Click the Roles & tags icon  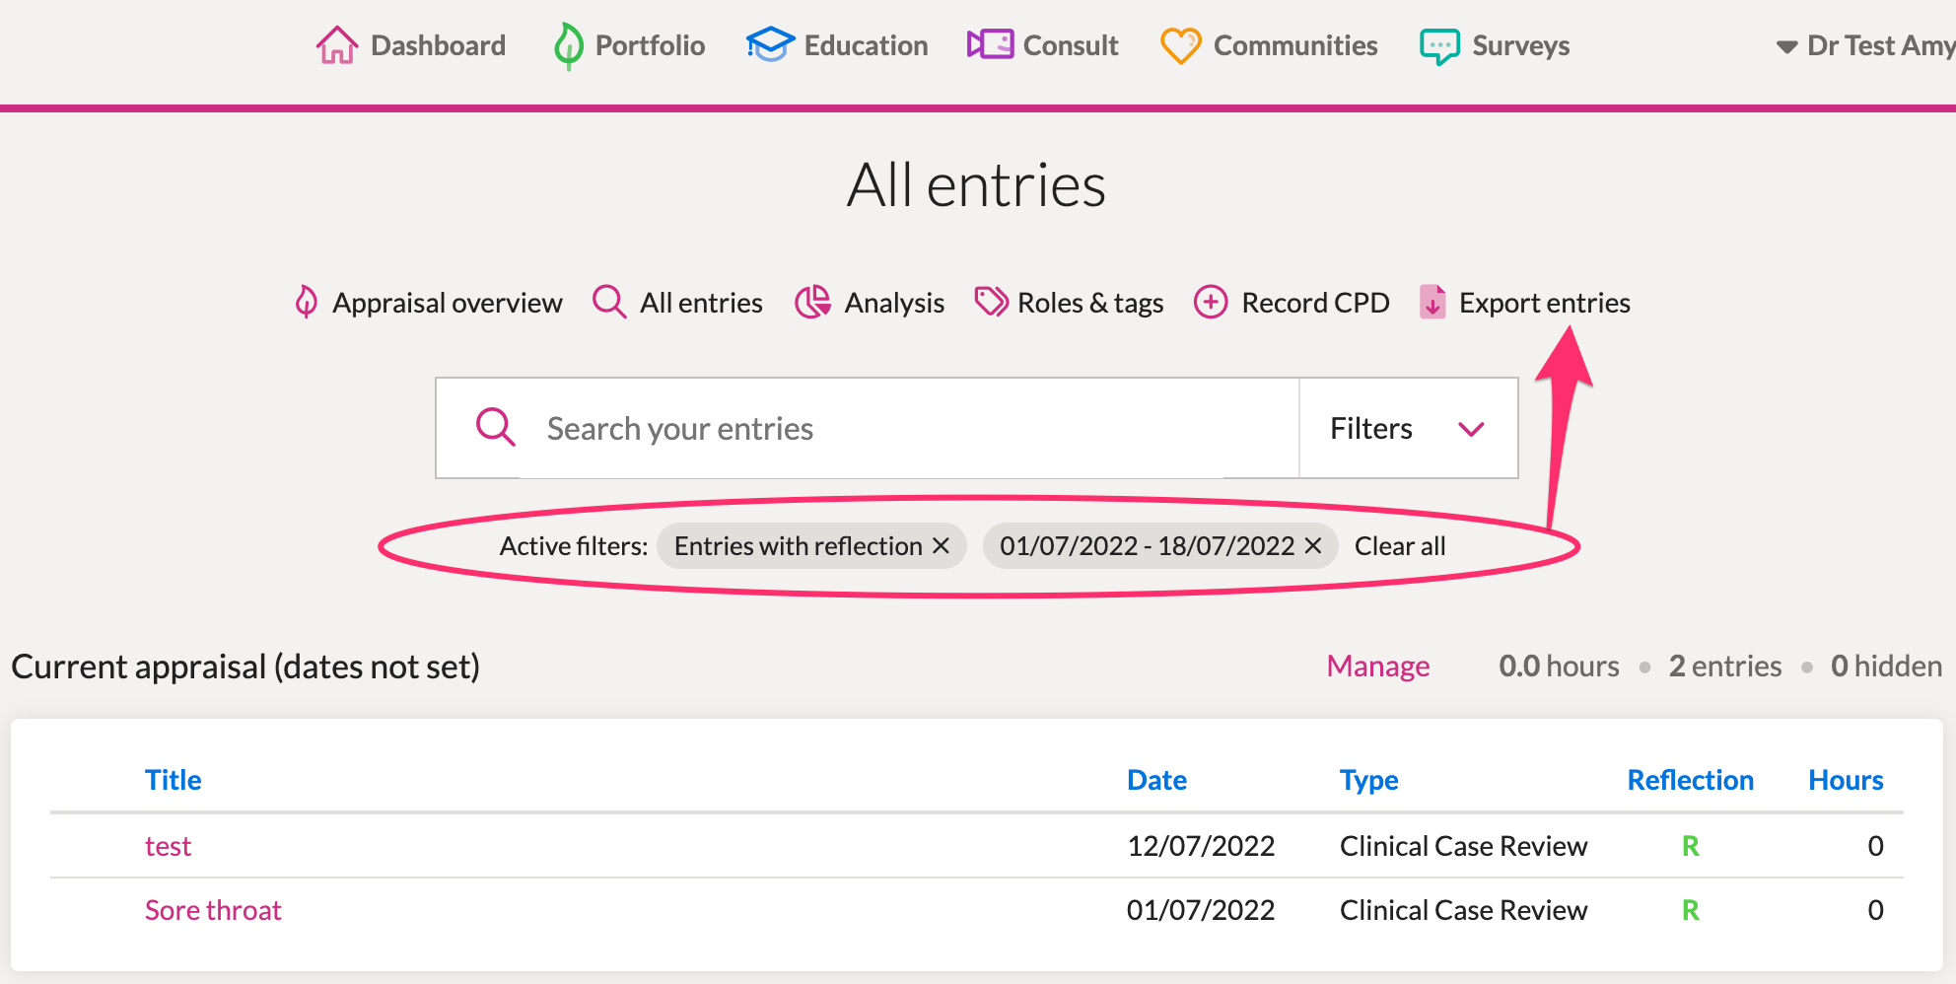[991, 302]
